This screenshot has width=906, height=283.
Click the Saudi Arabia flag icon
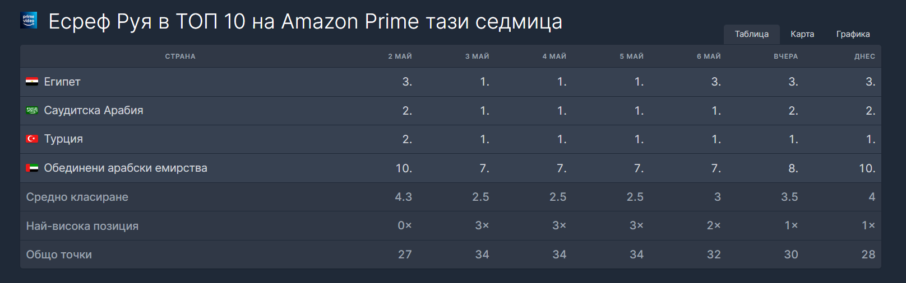coord(32,111)
